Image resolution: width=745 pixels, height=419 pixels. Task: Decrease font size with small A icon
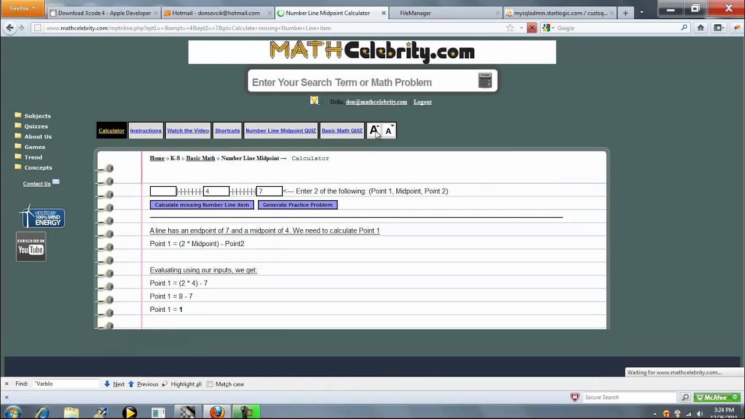pyautogui.click(x=389, y=130)
